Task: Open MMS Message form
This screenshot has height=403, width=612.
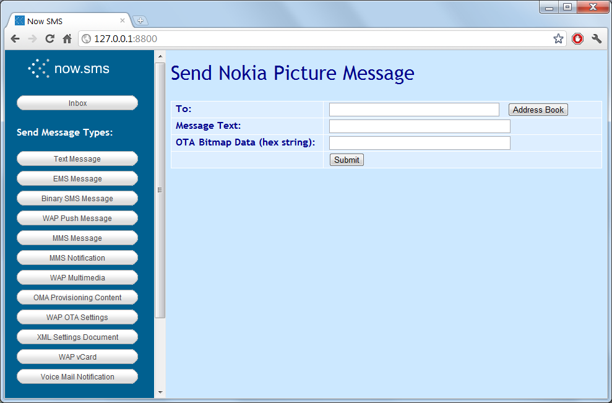Action: [x=77, y=238]
